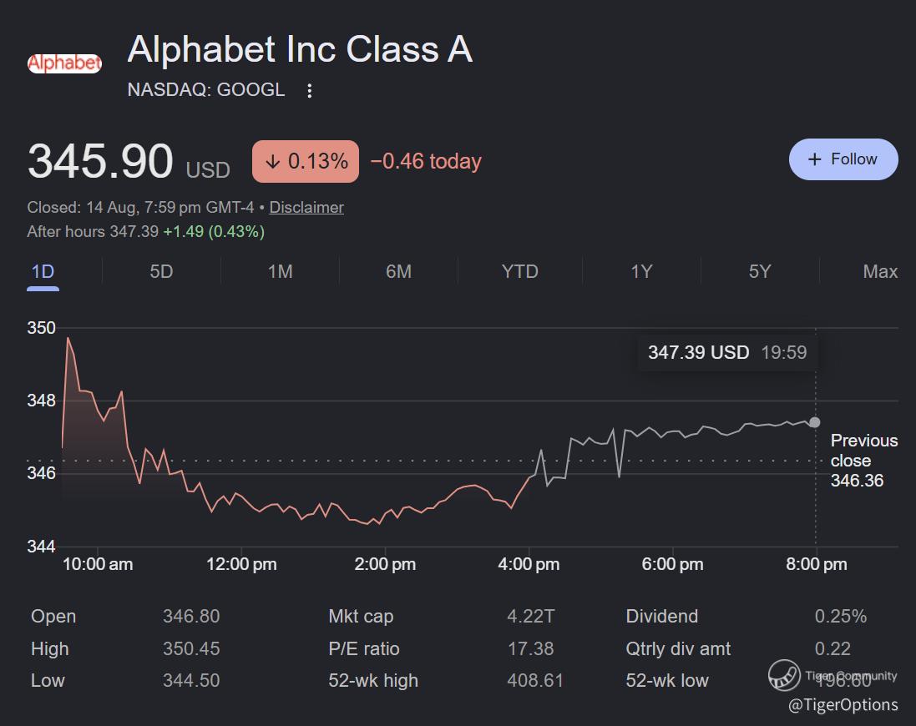Follow the Alphabet Inc Class A stock
The image size is (916, 726).
pyautogui.click(x=843, y=159)
